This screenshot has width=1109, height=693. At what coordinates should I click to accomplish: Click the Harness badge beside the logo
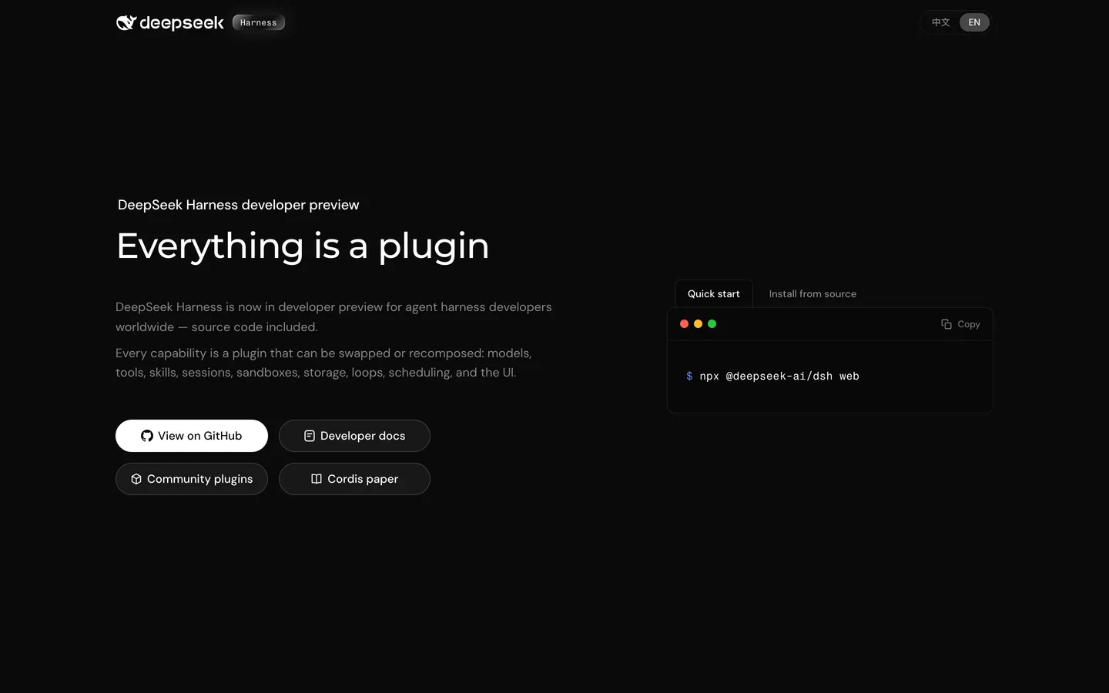tap(259, 22)
